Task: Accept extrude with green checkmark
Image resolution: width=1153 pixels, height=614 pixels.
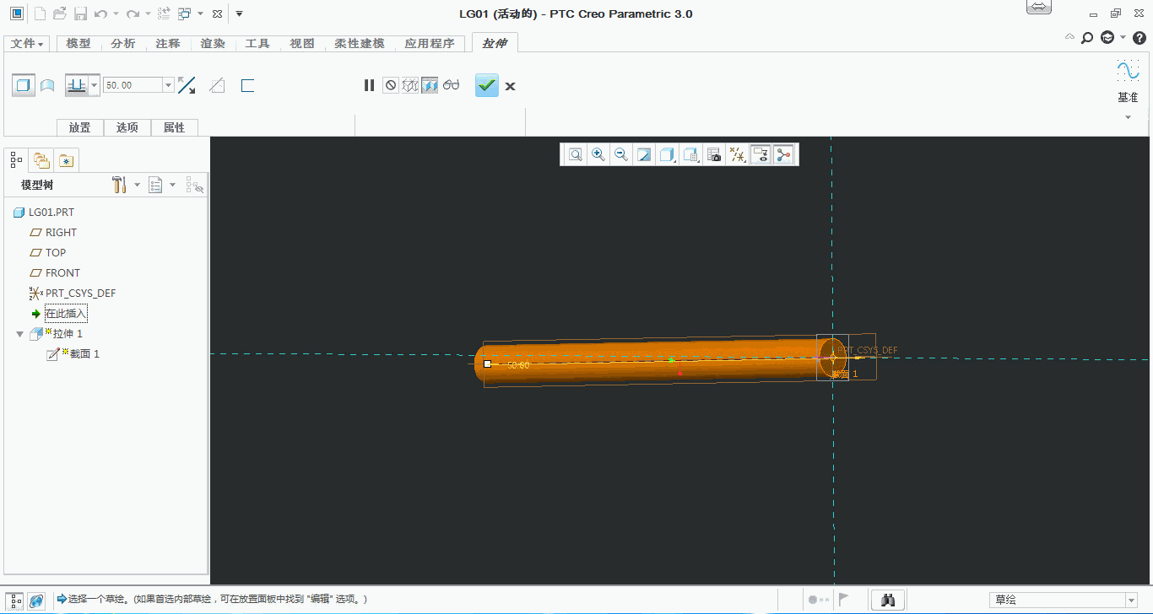Action: coord(487,85)
